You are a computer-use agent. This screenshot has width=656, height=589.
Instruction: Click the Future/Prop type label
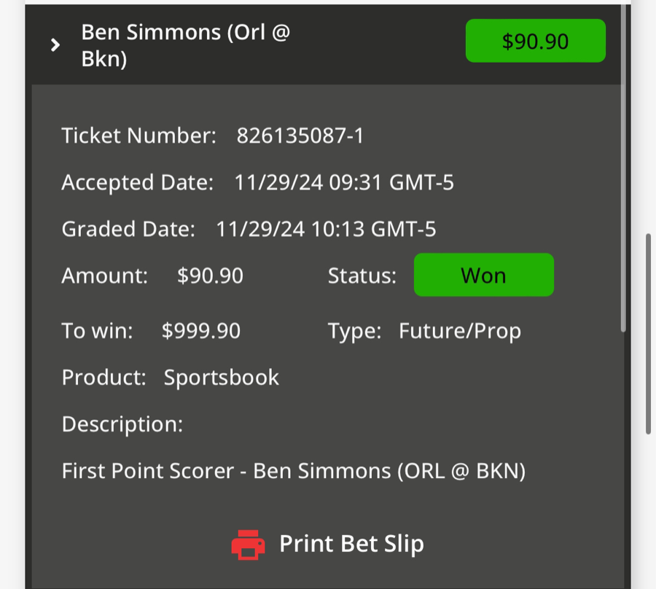(x=460, y=330)
